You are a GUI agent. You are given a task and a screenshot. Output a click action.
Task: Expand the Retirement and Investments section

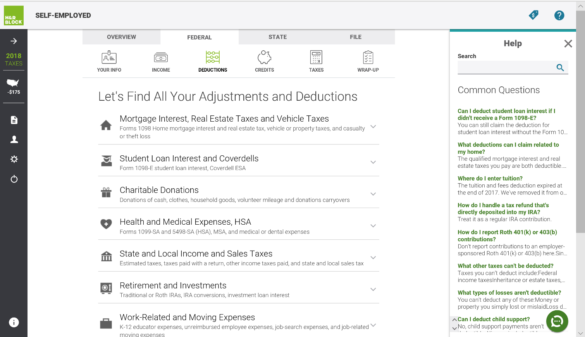pos(373,289)
